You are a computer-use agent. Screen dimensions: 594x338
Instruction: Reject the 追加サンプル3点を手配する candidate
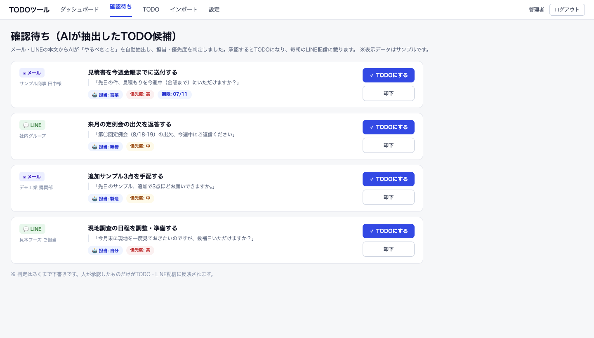[x=388, y=197]
